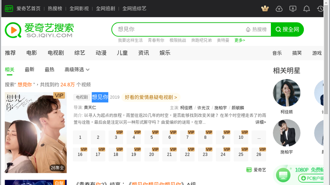Play VIP episode 20
330x185 pixels.
click(152, 154)
